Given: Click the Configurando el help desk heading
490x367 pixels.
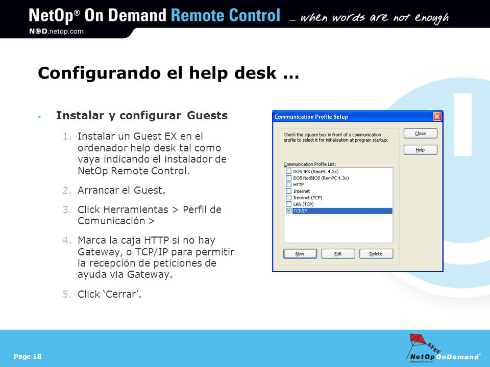Looking at the screenshot, I should (168, 73).
